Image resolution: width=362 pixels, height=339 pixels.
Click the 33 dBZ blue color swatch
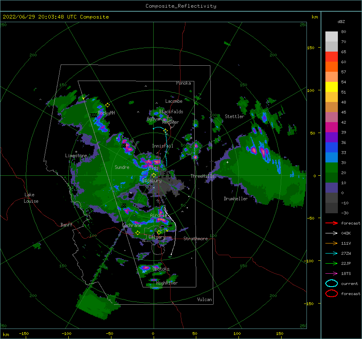coord(331,157)
